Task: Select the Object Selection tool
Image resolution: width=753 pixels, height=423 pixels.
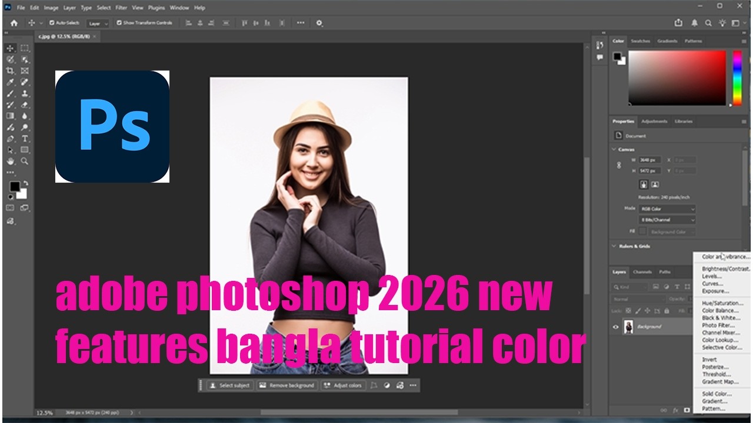Action: pyautogui.click(x=25, y=59)
